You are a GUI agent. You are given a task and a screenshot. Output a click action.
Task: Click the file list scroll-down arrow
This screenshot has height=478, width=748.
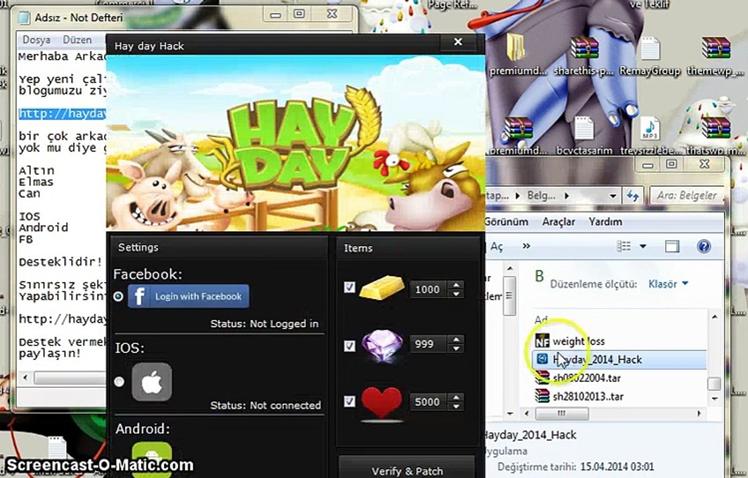coord(715,400)
